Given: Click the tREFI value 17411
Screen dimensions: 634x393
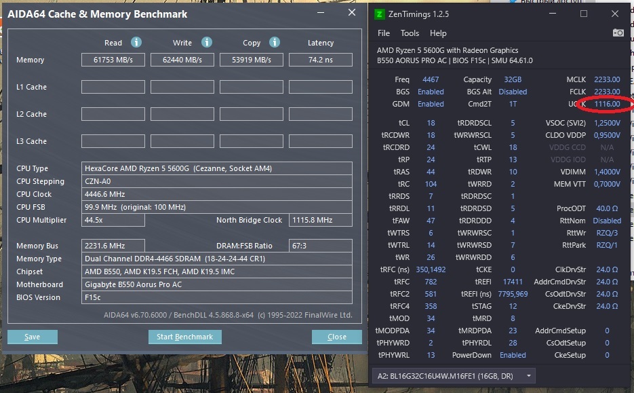Looking at the screenshot, I should tap(513, 282).
